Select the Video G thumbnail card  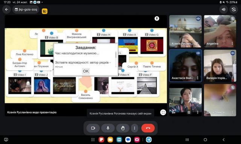click(152, 43)
